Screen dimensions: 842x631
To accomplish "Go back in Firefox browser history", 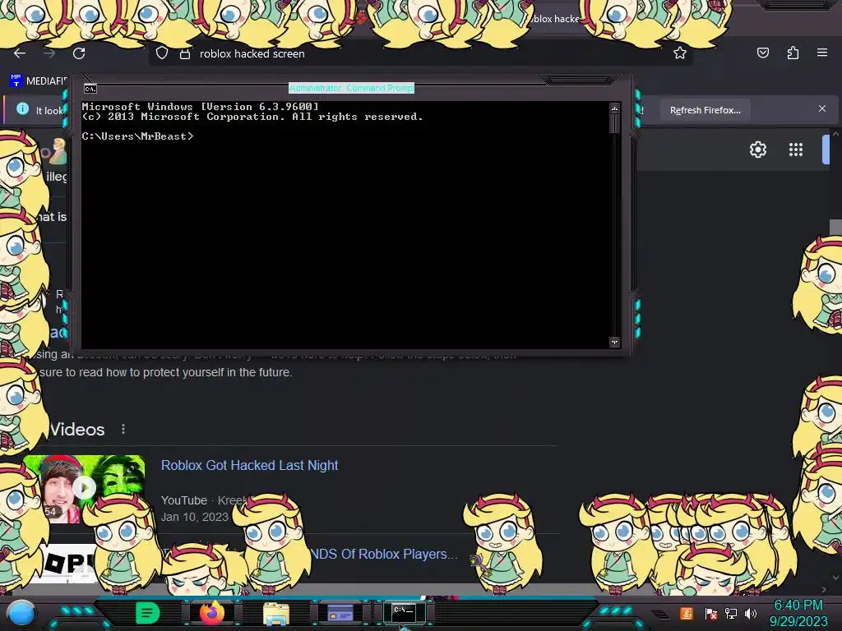I will (20, 53).
